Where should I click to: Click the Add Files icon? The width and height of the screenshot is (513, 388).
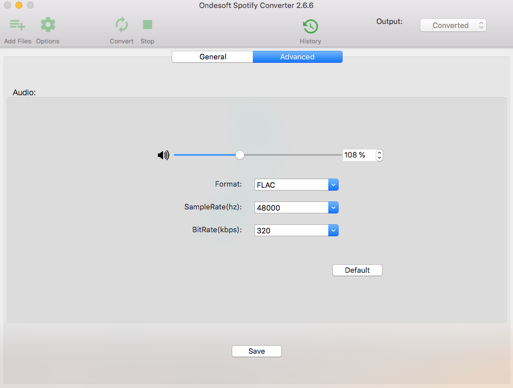coord(18,25)
